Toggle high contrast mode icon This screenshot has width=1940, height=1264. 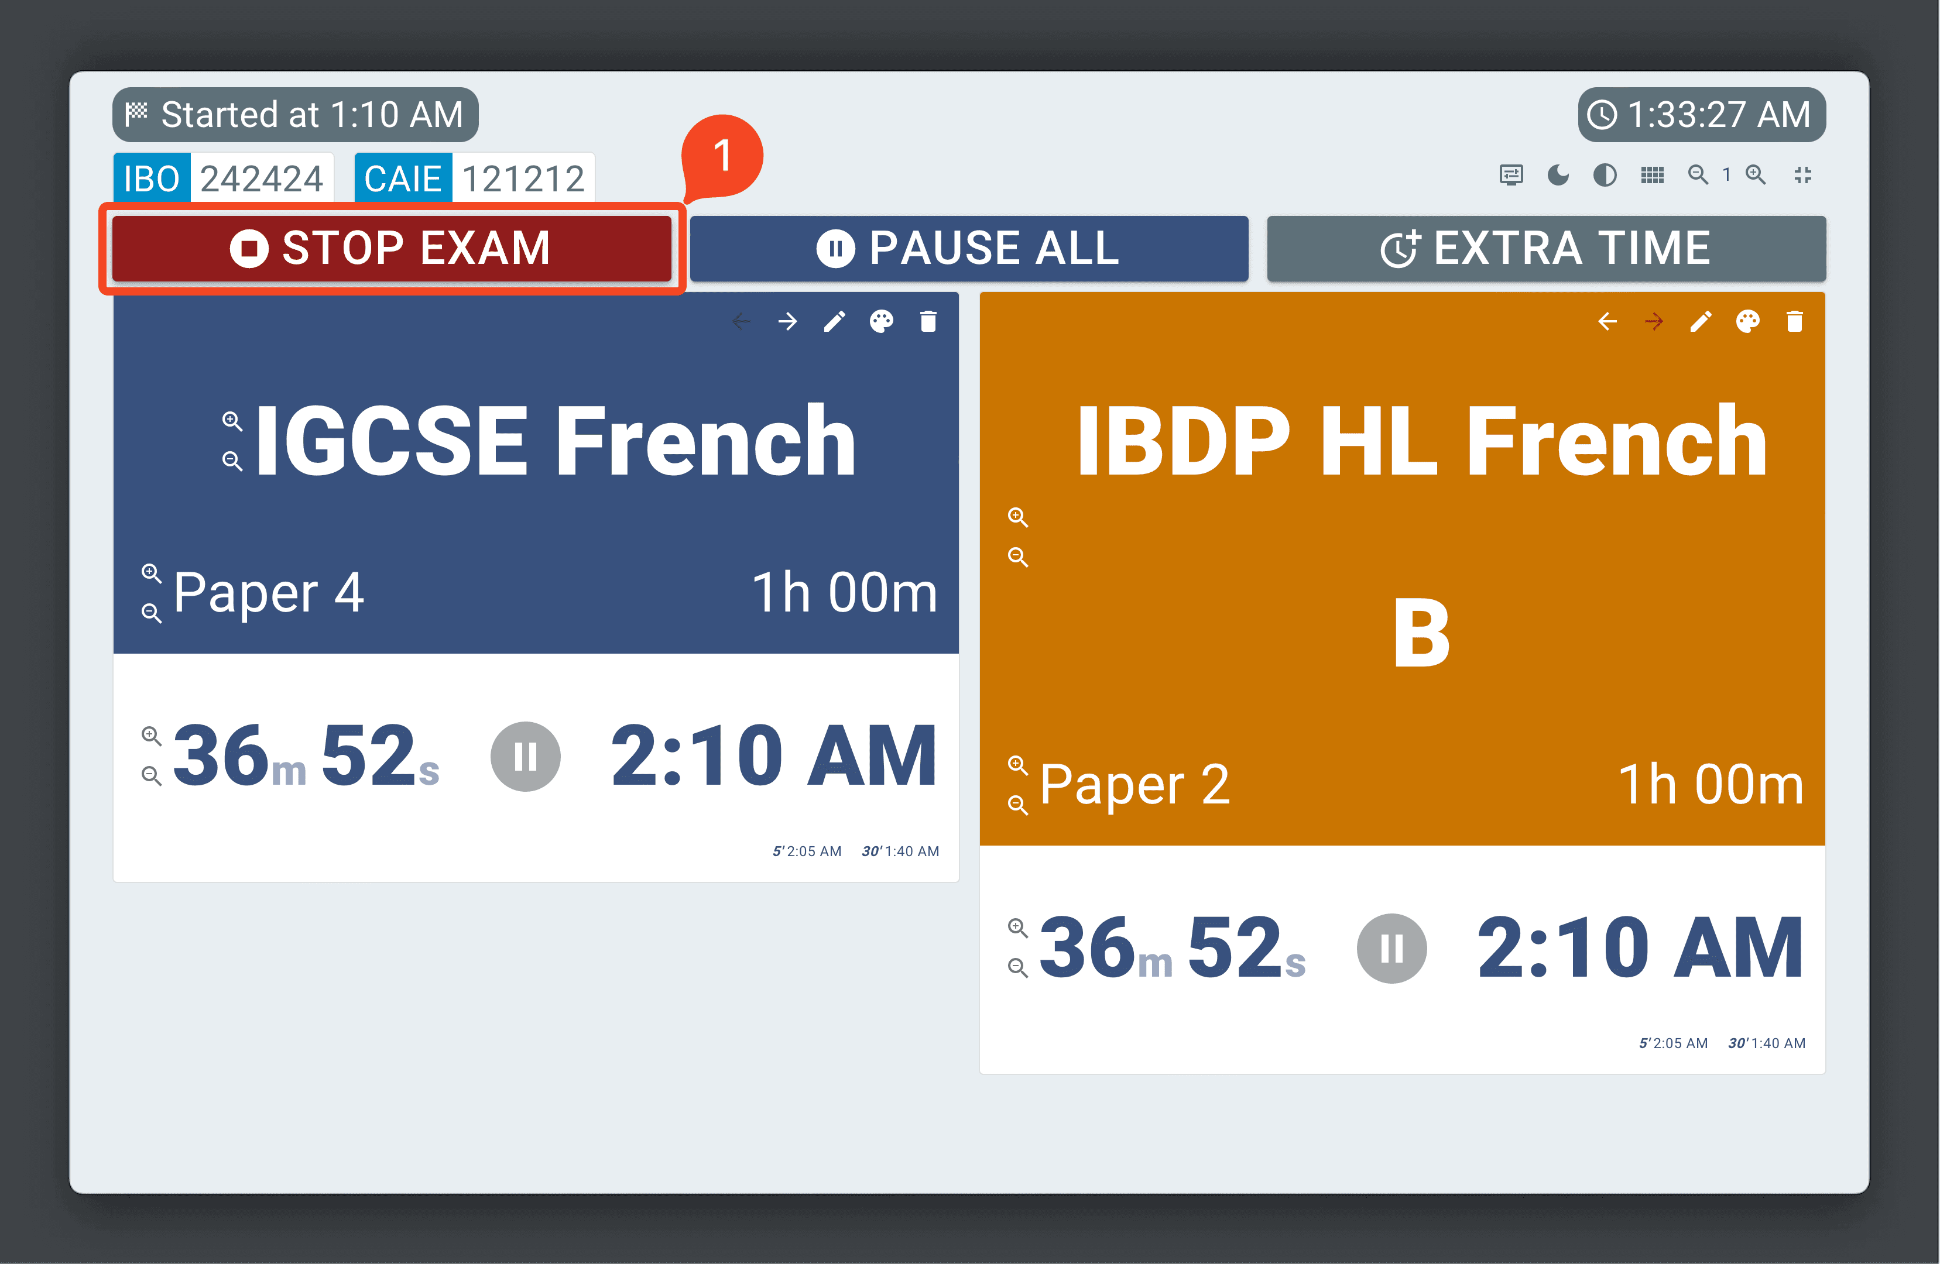[x=1605, y=175]
